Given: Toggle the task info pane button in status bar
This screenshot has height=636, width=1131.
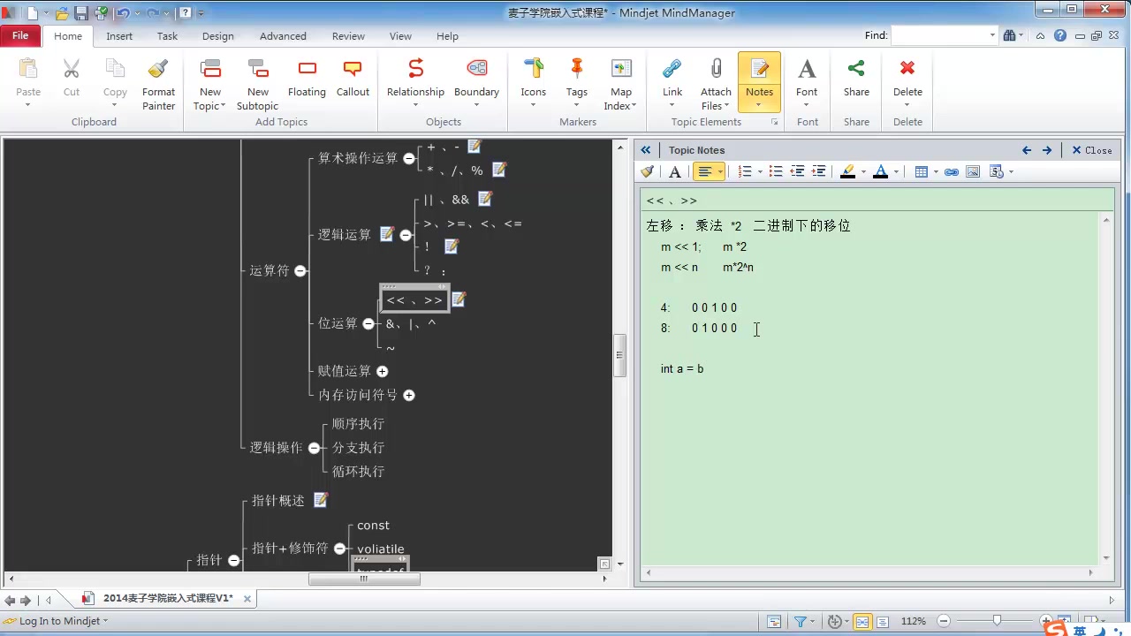Looking at the screenshot, I should coord(774,622).
